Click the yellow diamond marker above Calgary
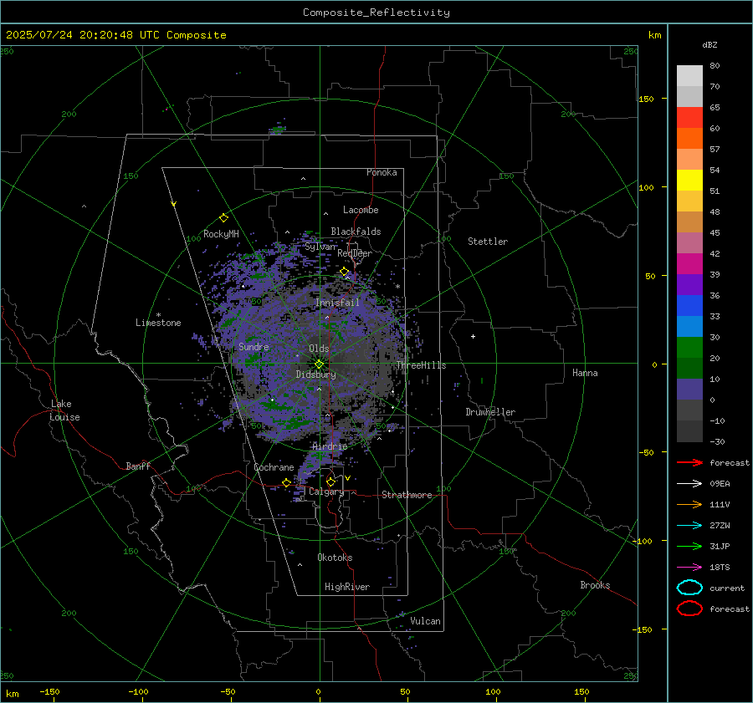Viewport: 753px width, 703px height. pyautogui.click(x=330, y=481)
